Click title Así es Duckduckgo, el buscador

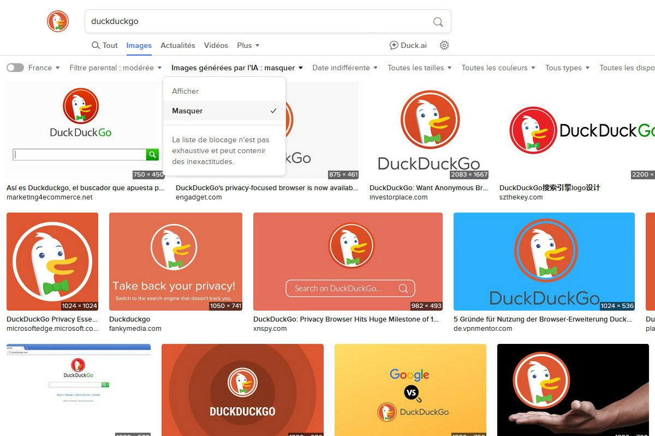point(85,187)
